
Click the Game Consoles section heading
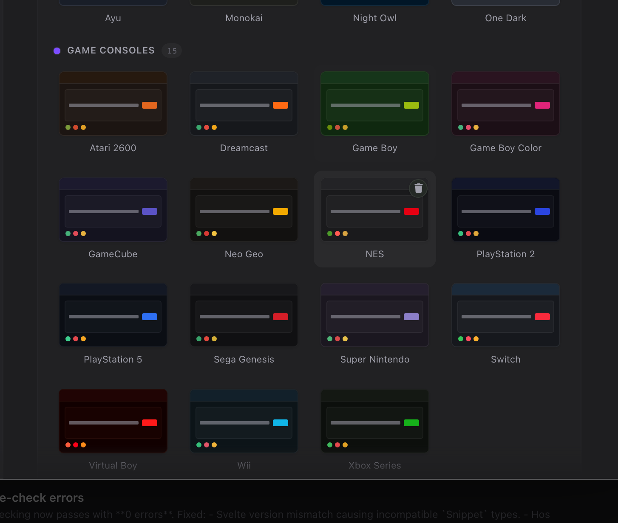(111, 51)
